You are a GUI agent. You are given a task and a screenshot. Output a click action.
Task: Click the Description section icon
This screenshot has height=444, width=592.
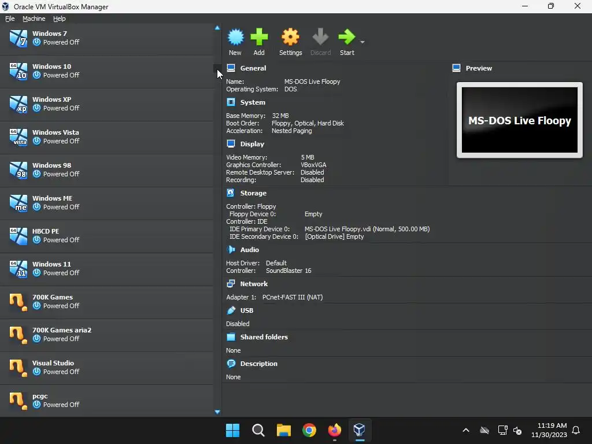click(231, 364)
